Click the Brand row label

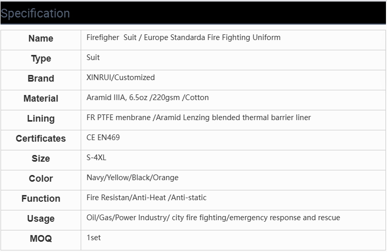click(41, 79)
